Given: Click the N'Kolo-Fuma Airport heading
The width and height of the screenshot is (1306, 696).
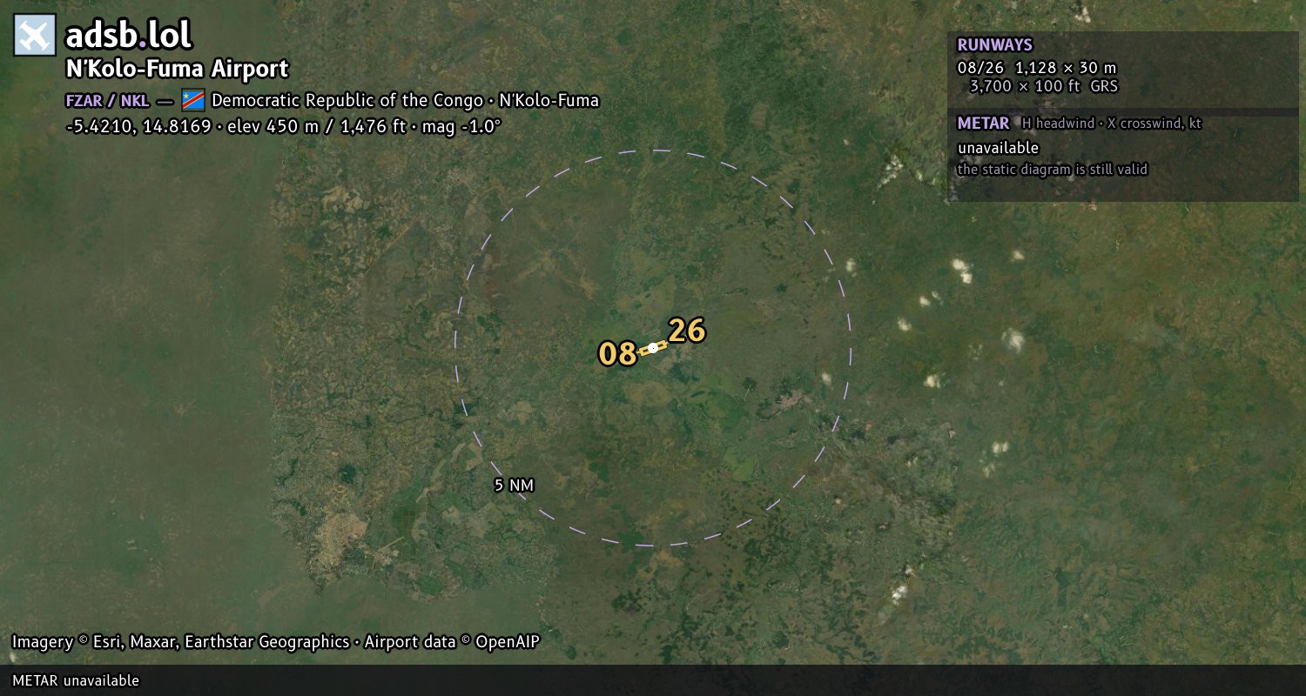Looking at the screenshot, I should click(177, 69).
